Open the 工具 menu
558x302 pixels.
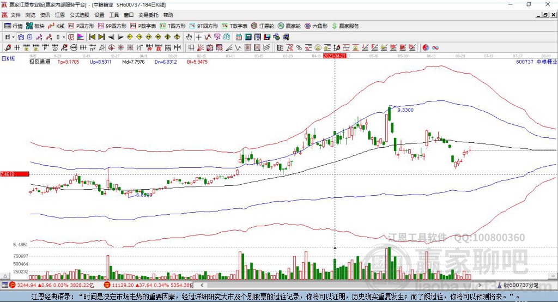114,15
